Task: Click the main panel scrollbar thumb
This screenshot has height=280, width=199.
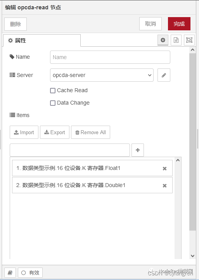Action: pyautogui.click(x=192, y=142)
